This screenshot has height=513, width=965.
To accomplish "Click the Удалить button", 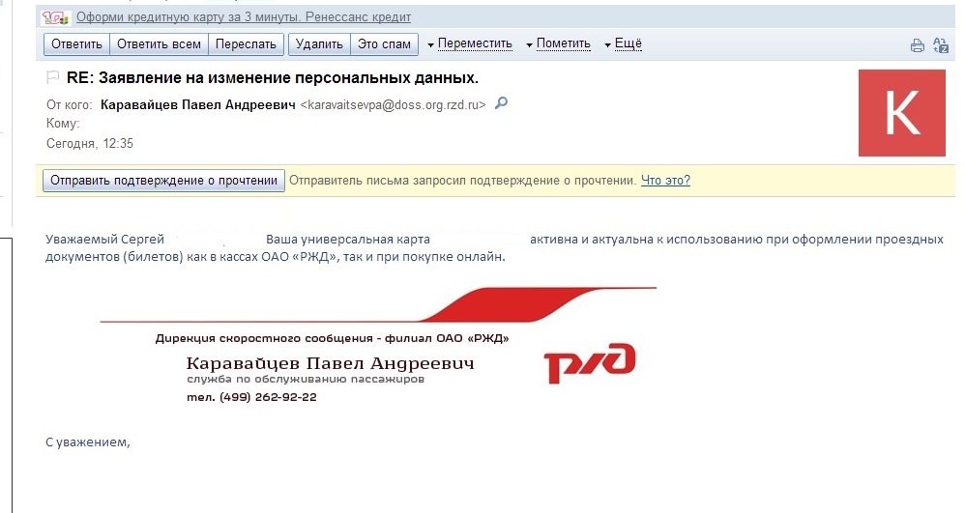I will tap(319, 44).
